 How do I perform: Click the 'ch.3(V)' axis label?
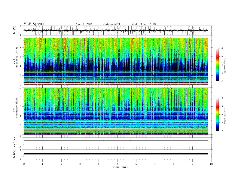(x=14, y=142)
